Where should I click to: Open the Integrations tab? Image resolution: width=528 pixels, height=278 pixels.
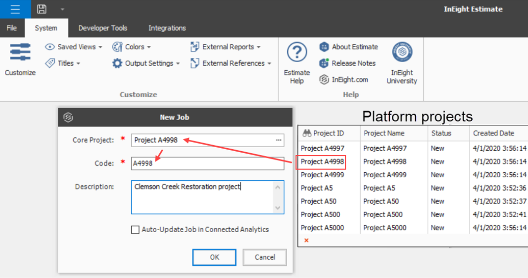tap(167, 28)
